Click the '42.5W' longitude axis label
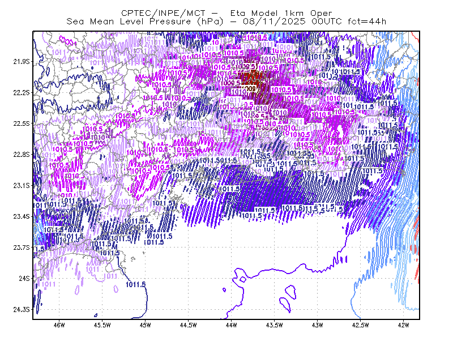 coord(361,325)
